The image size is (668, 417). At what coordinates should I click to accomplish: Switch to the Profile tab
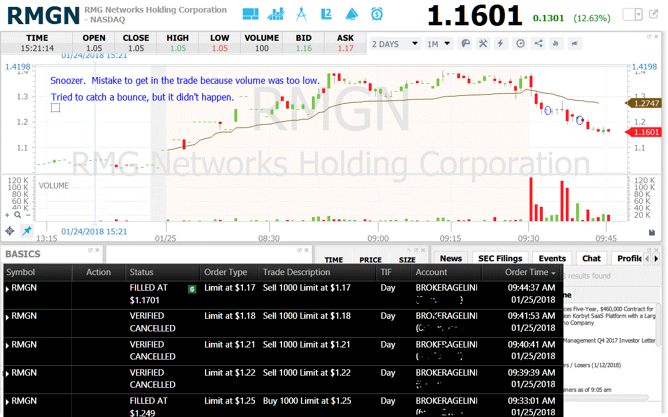[x=628, y=258]
